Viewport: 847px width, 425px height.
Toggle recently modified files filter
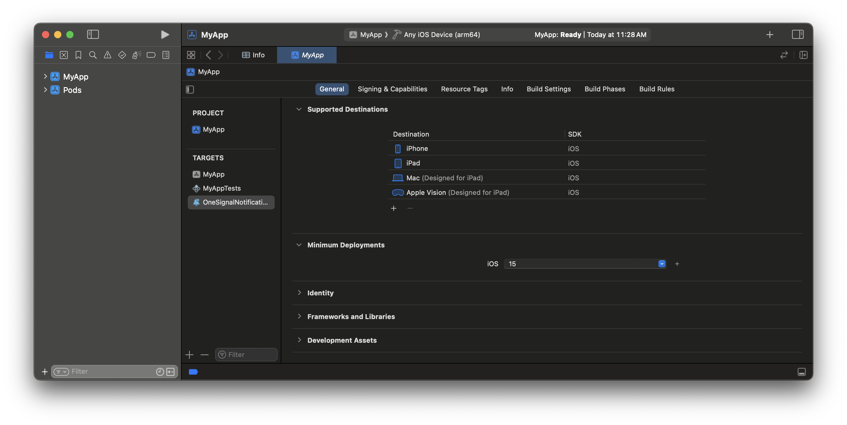160,372
